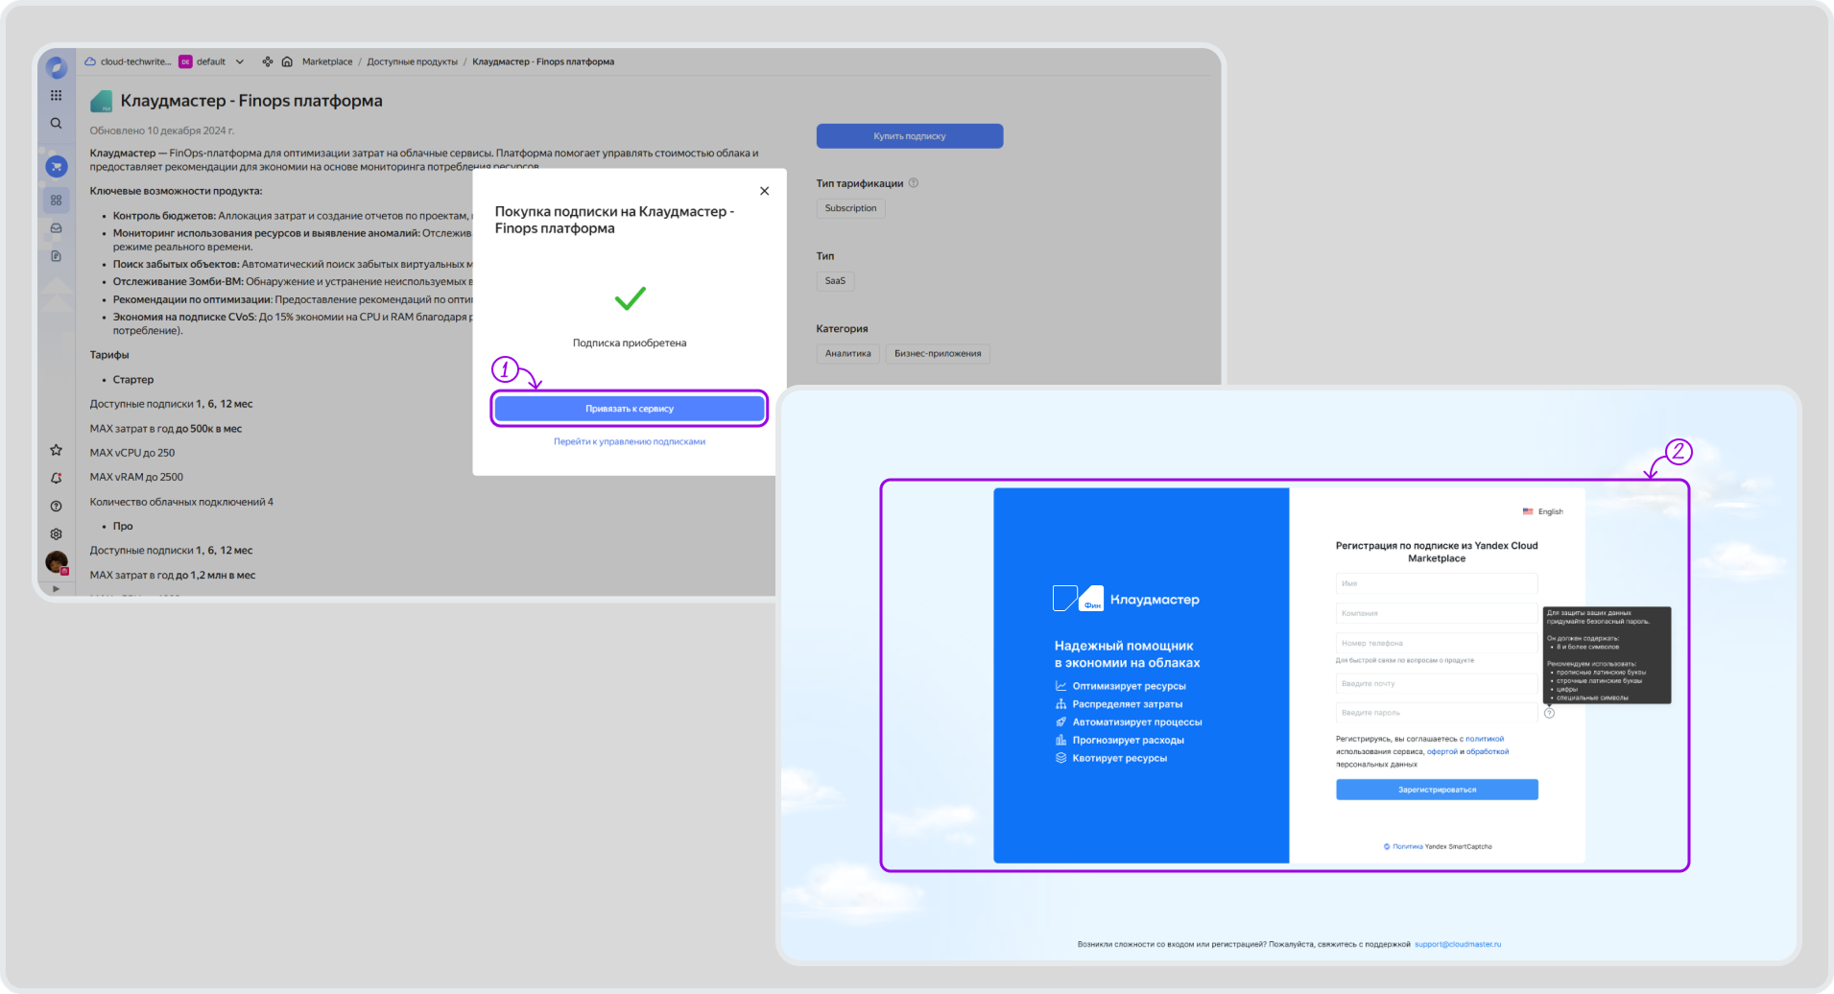Click Привязать к сервису button

click(x=630, y=409)
